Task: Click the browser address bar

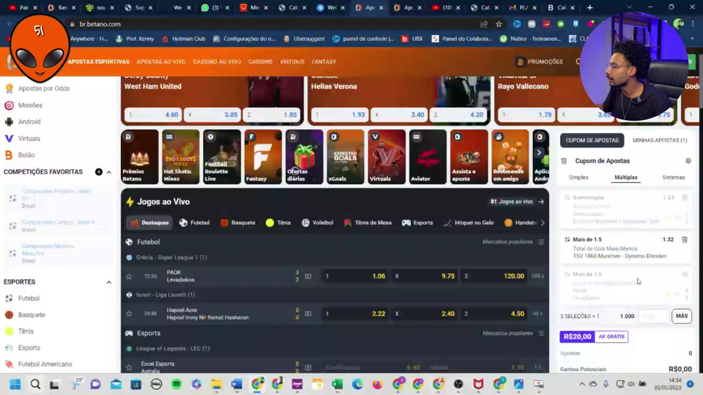Action: (x=275, y=24)
